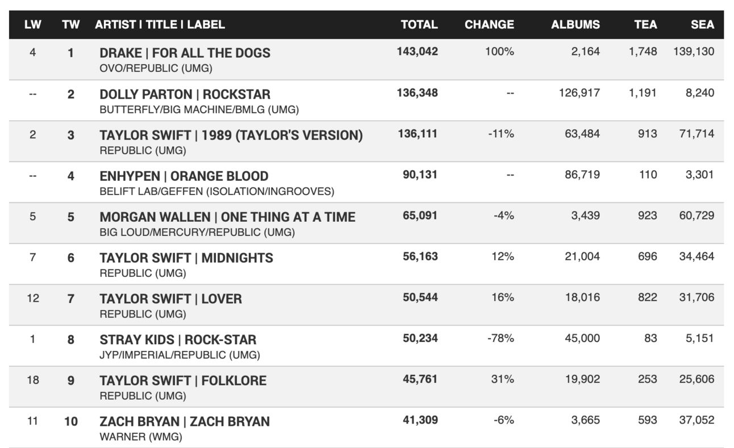Click the TW column header

[71, 24]
